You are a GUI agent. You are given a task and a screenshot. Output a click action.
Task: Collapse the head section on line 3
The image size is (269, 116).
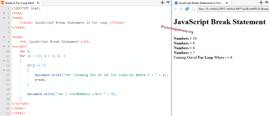pos(4,18)
